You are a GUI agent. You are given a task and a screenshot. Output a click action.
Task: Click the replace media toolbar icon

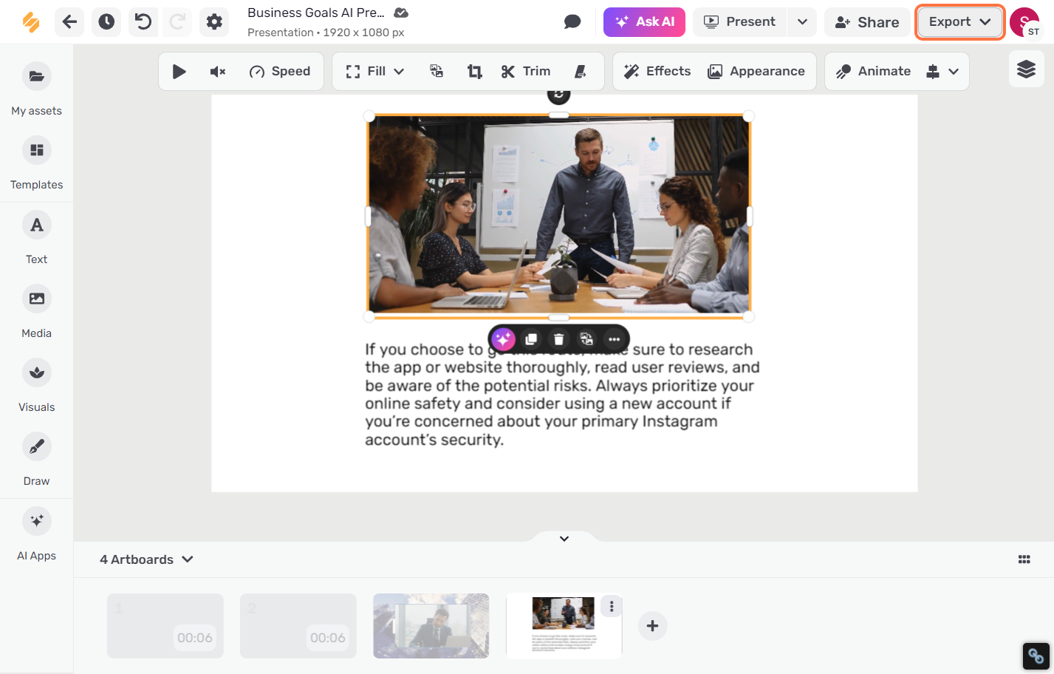[437, 71]
